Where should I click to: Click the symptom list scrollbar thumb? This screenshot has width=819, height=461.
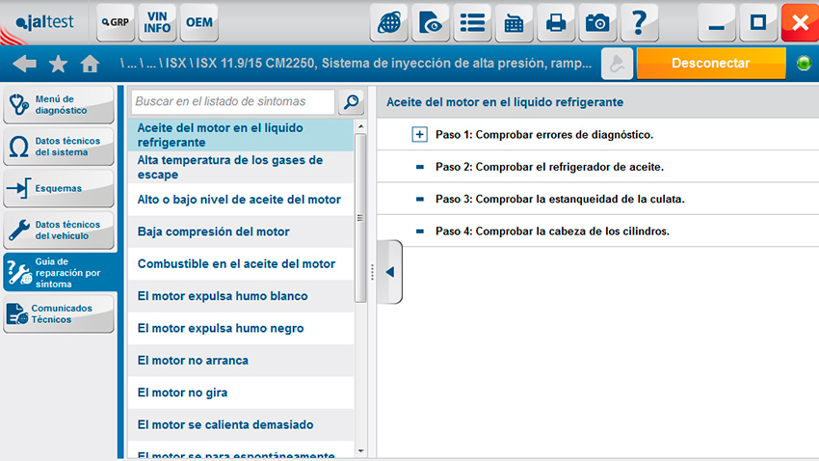click(360, 218)
